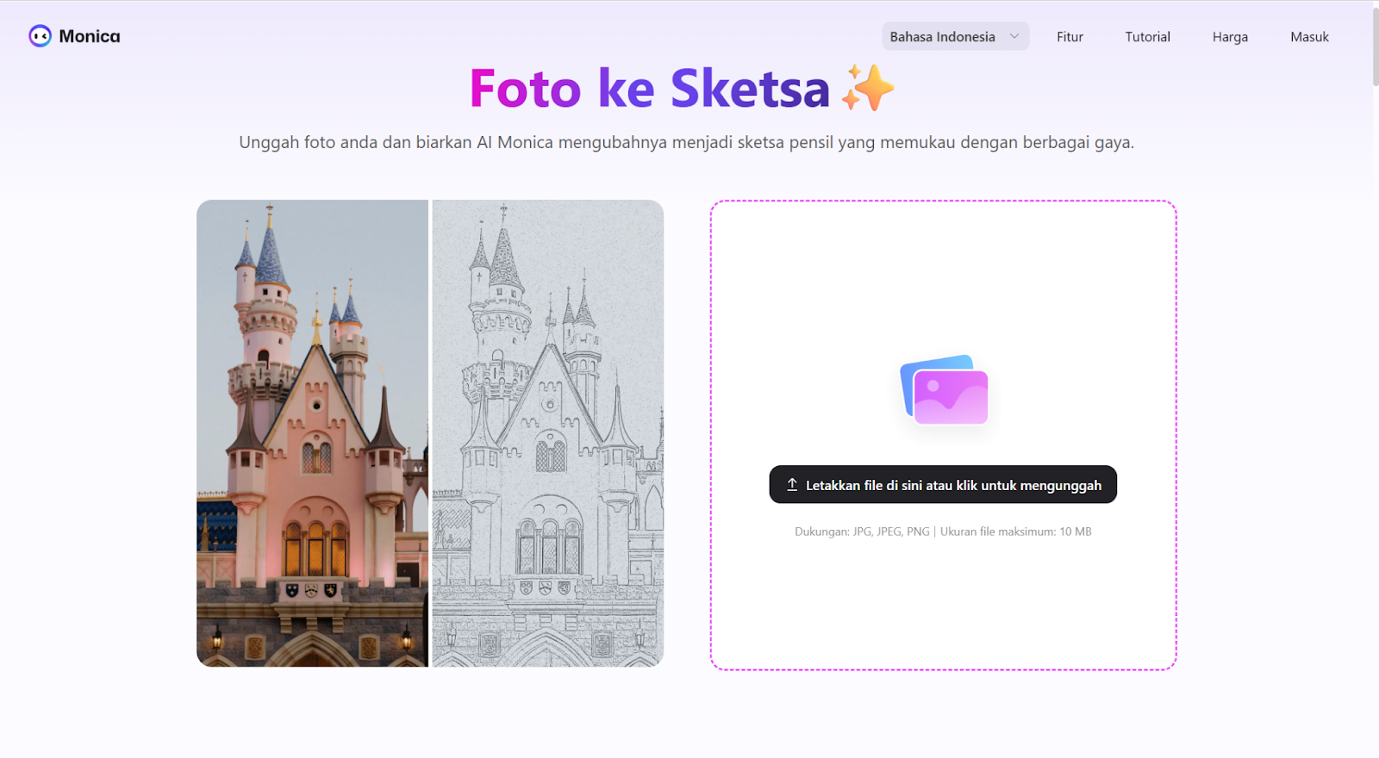Click the Monica brand name text

point(90,36)
